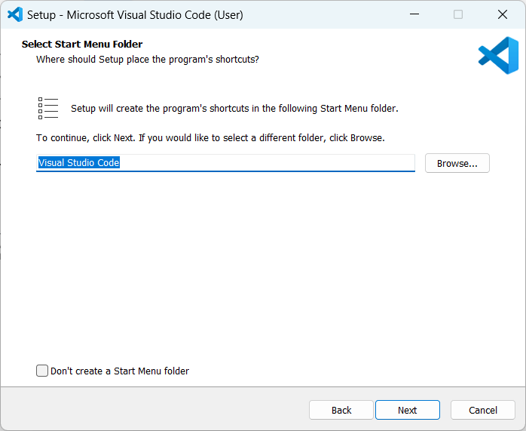Cancel the Visual Studio Code setup
Screen dimensions: 526x431
tap(483, 410)
